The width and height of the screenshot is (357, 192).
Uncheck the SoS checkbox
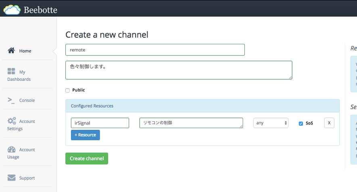(x=301, y=123)
